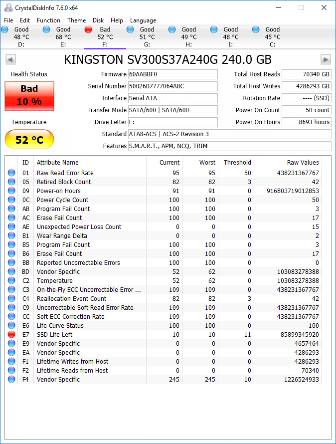The image size is (336, 444).
Task: Switch to disk H: tab
Action: (x=188, y=37)
